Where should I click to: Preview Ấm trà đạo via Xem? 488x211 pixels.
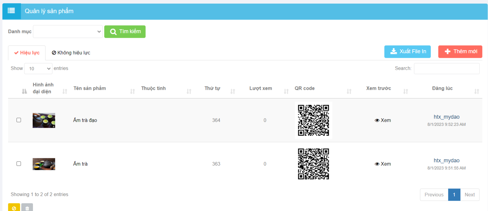[x=383, y=120]
